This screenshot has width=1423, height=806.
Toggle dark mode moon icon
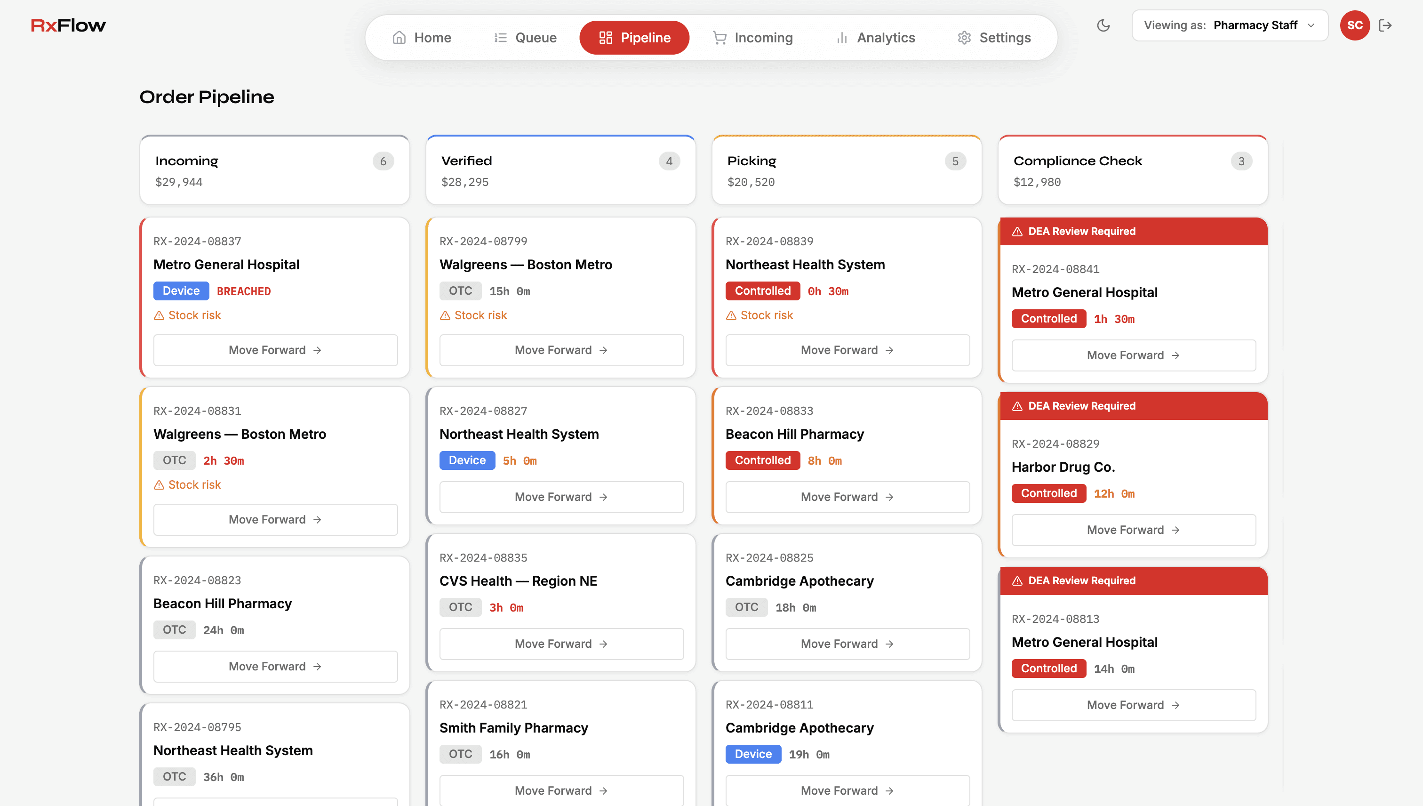pyautogui.click(x=1103, y=25)
